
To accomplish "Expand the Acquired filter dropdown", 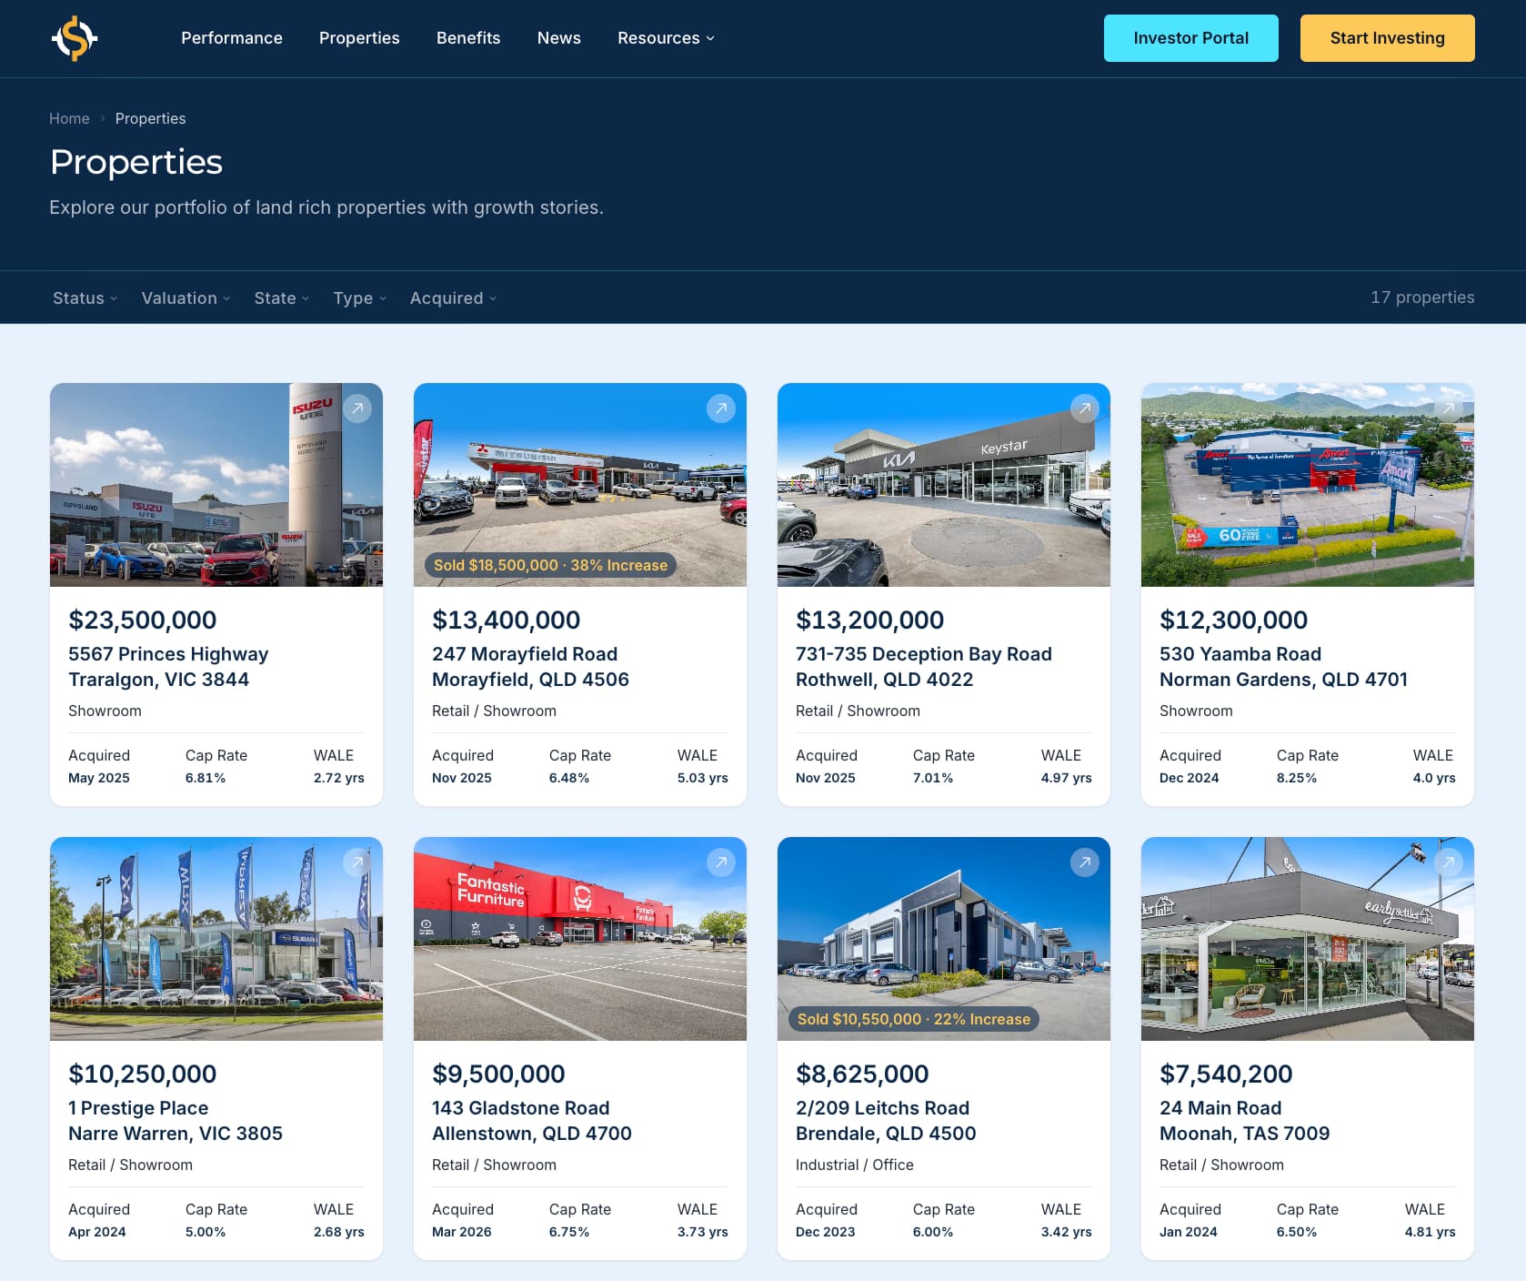I will coord(453,298).
